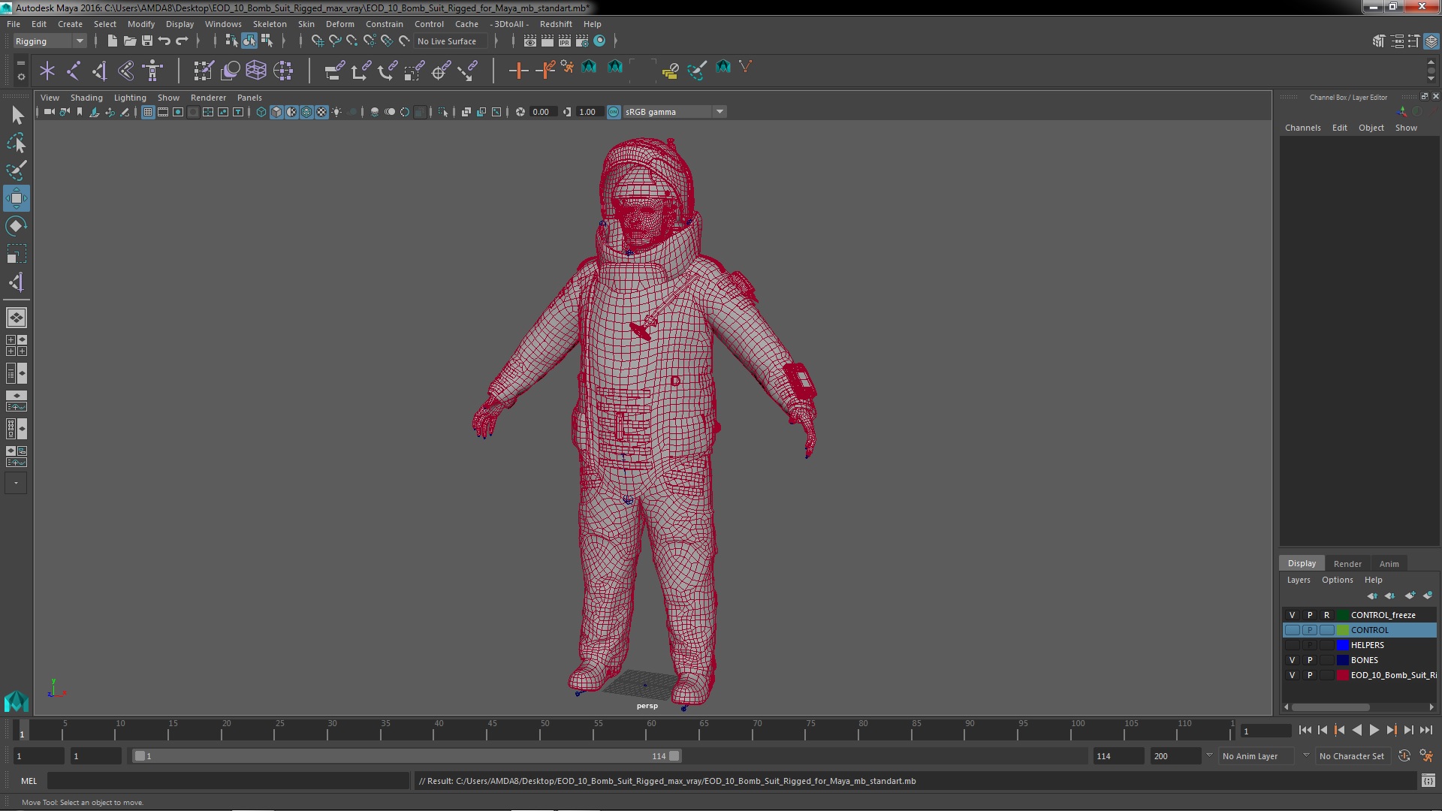The width and height of the screenshot is (1442, 811).
Task: Click the blue color swatch of HELPERS layer
Action: click(x=1343, y=645)
